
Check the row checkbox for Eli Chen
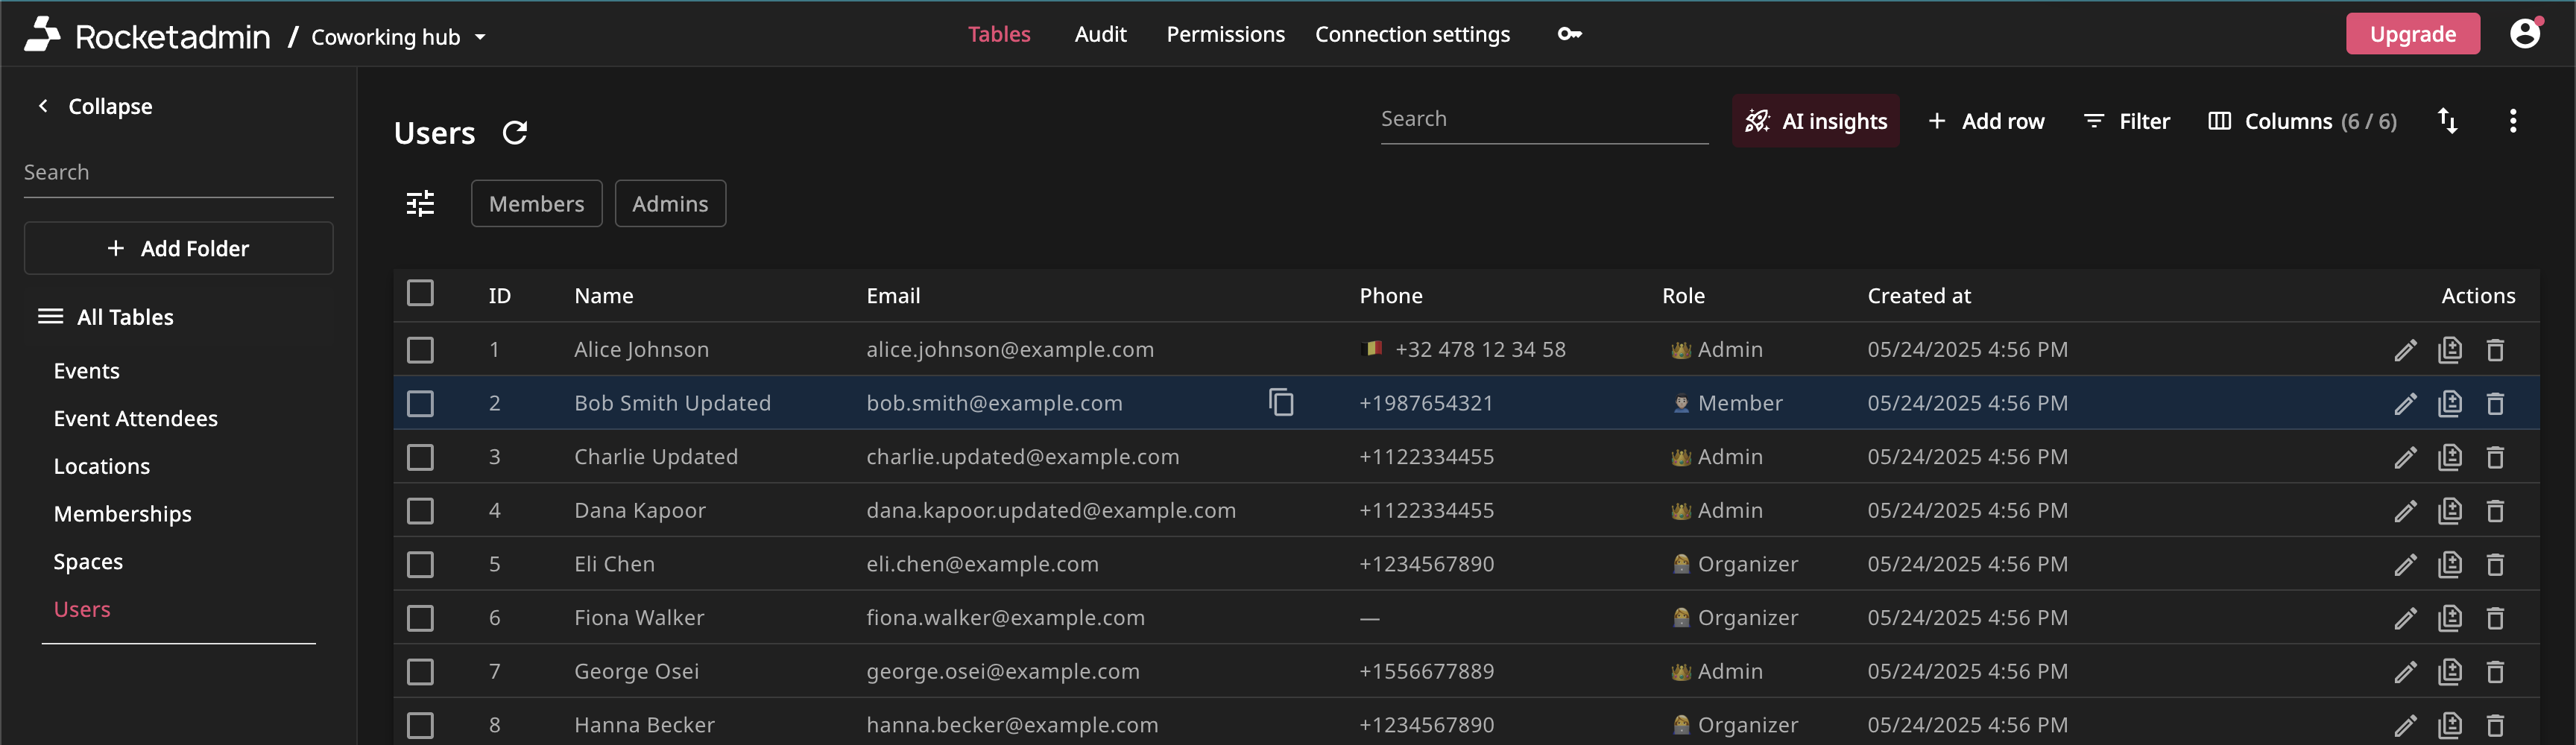(420, 564)
